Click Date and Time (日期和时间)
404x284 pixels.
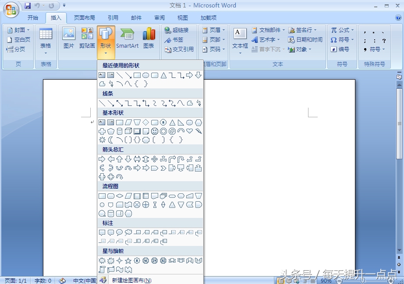(305, 40)
